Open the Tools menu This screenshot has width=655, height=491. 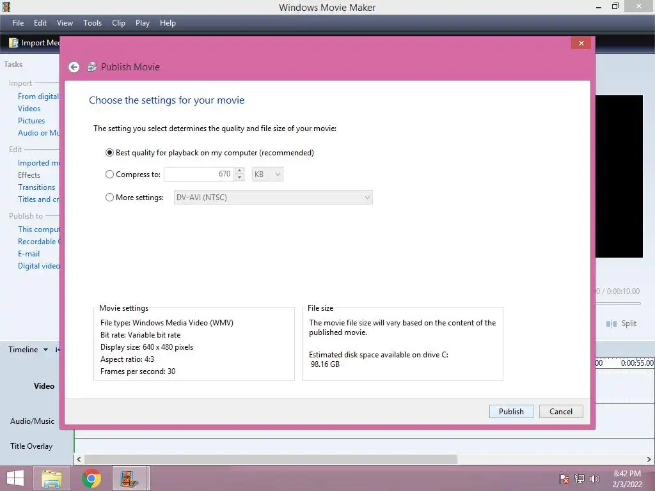click(x=92, y=23)
